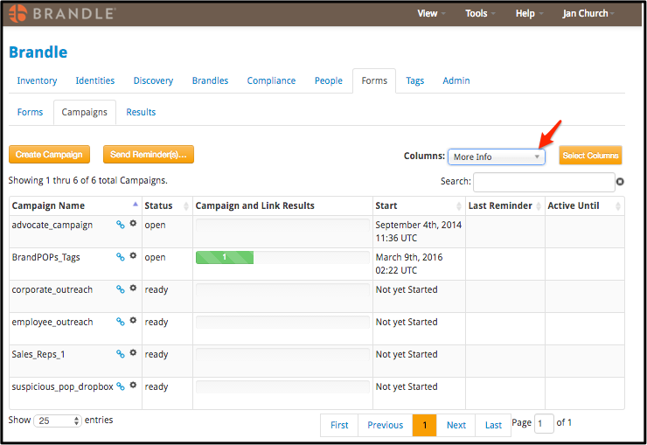The width and height of the screenshot is (647, 445).
Task: Go to Next page
Action: (456, 425)
